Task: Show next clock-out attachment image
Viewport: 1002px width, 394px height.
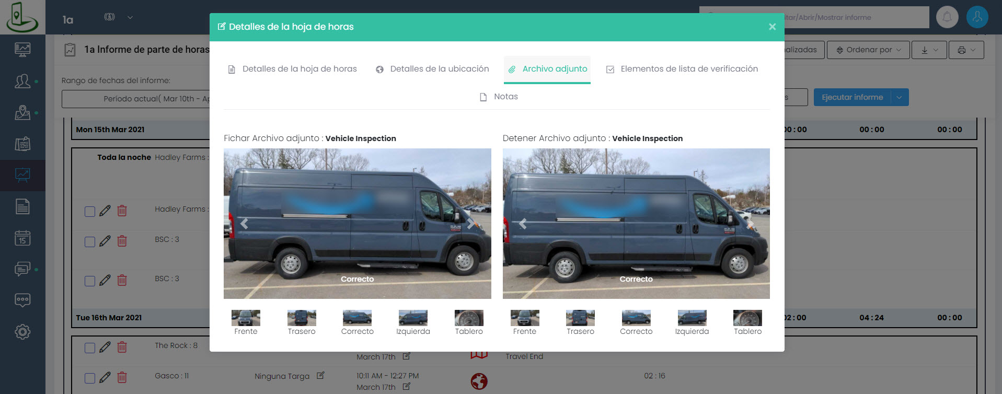Action: click(750, 224)
